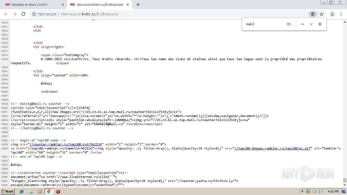Open the Windows Start menu
This screenshot has height=195, width=347.
click(7, 191)
